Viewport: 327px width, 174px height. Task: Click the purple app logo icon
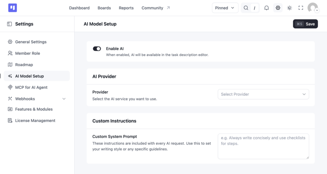point(12,8)
